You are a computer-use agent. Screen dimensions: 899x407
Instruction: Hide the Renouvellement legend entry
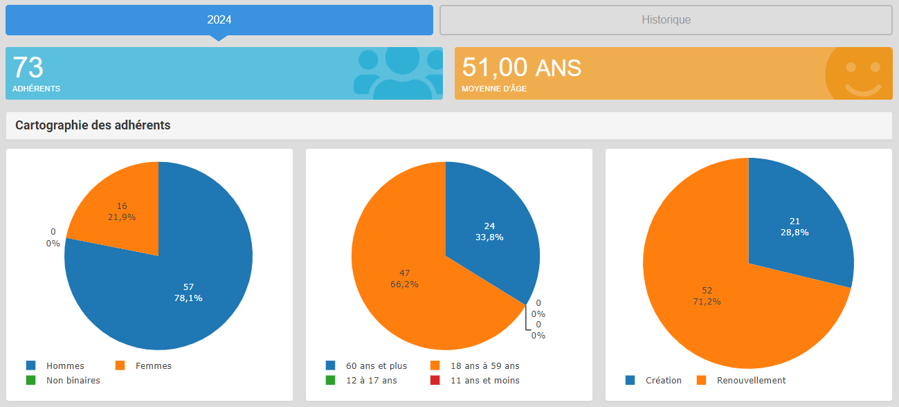tap(751, 380)
